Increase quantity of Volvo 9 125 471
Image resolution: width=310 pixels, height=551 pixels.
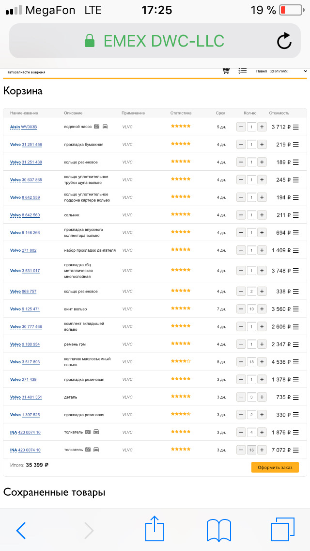coord(262,309)
